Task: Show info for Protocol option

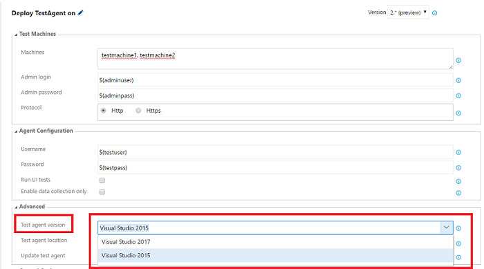Action: click(458, 113)
